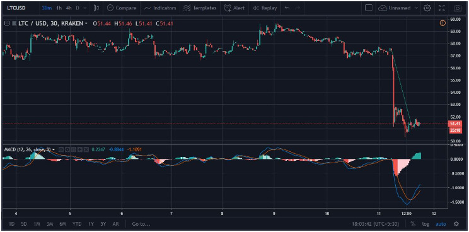Save the Unnamed chart layout via cloud
469x232 pixels.
394,8
